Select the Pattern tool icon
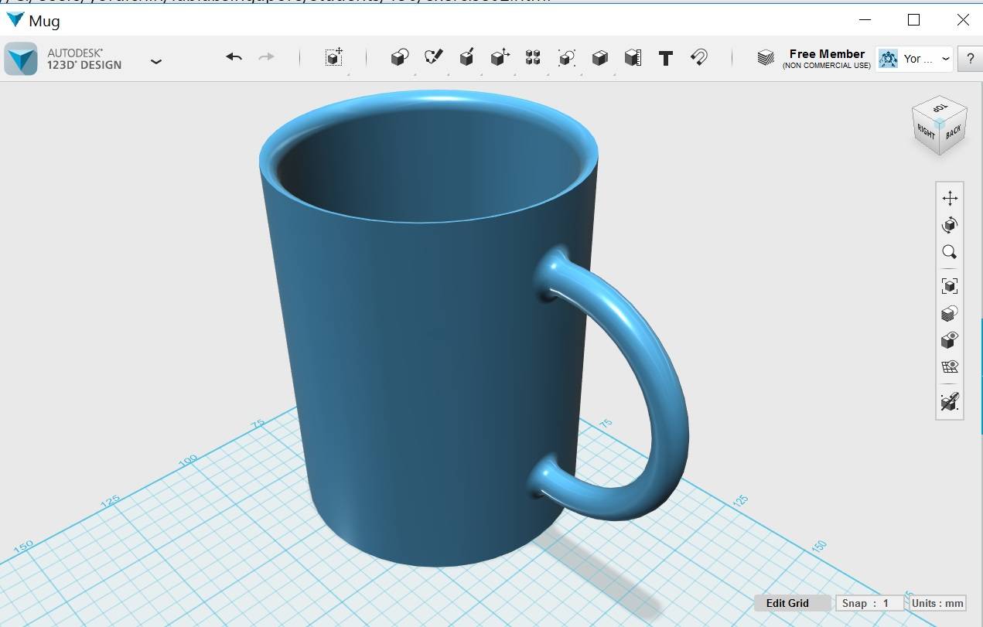The width and height of the screenshot is (983, 627). click(x=533, y=58)
